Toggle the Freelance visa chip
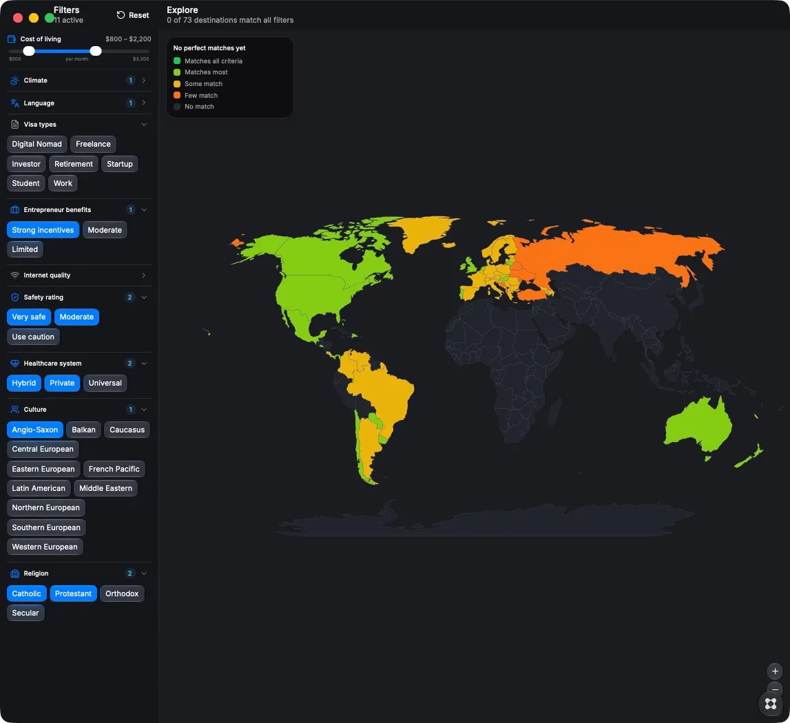This screenshot has height=723, width=790. (93, 144)
